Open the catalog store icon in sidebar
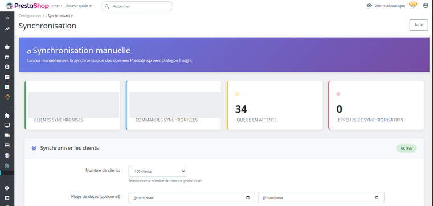Screen dimensions: 433x206 tap(7, 57)
